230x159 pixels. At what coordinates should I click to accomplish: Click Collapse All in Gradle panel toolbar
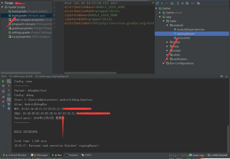182,3
